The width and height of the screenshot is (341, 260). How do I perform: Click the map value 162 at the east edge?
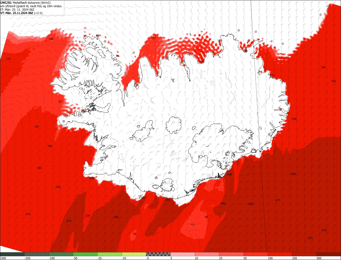[334, 81]
